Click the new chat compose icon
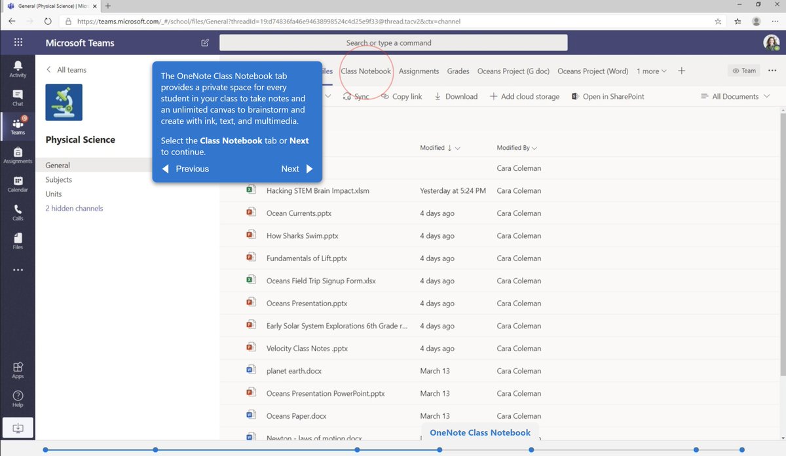The image size is (786, 456). 205,43
